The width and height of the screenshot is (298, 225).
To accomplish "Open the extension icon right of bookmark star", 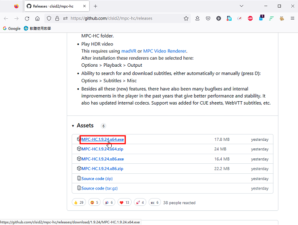I will 198,18.
